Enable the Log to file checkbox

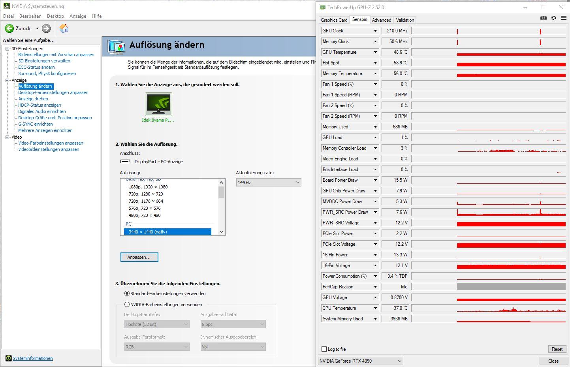pyautogui.click(x=324, y=349)
